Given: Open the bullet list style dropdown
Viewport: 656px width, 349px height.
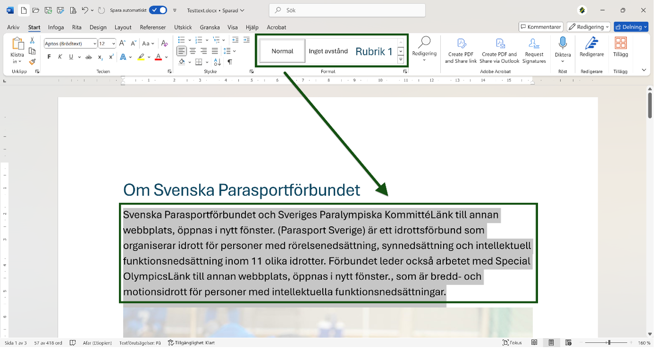Looking at the screenshot, I should [x=190, y=40].
